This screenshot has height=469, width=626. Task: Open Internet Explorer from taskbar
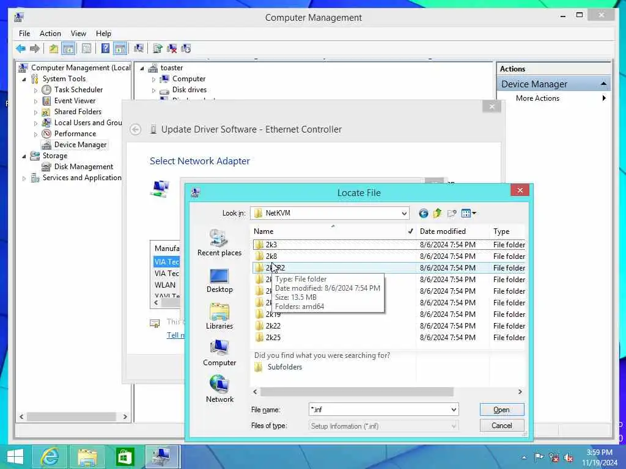[x=50, y=457]
